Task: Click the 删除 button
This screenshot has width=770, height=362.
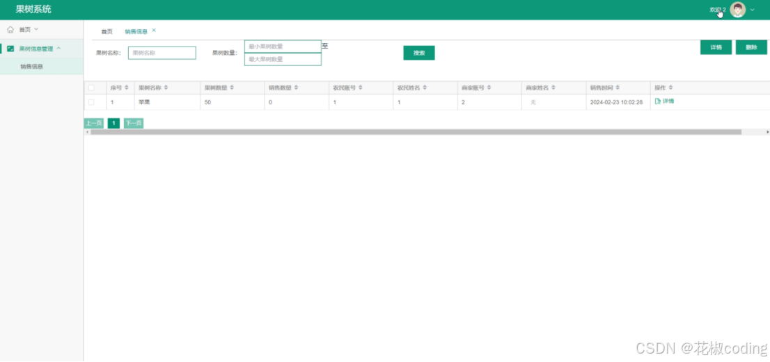Action: point(751,47)
